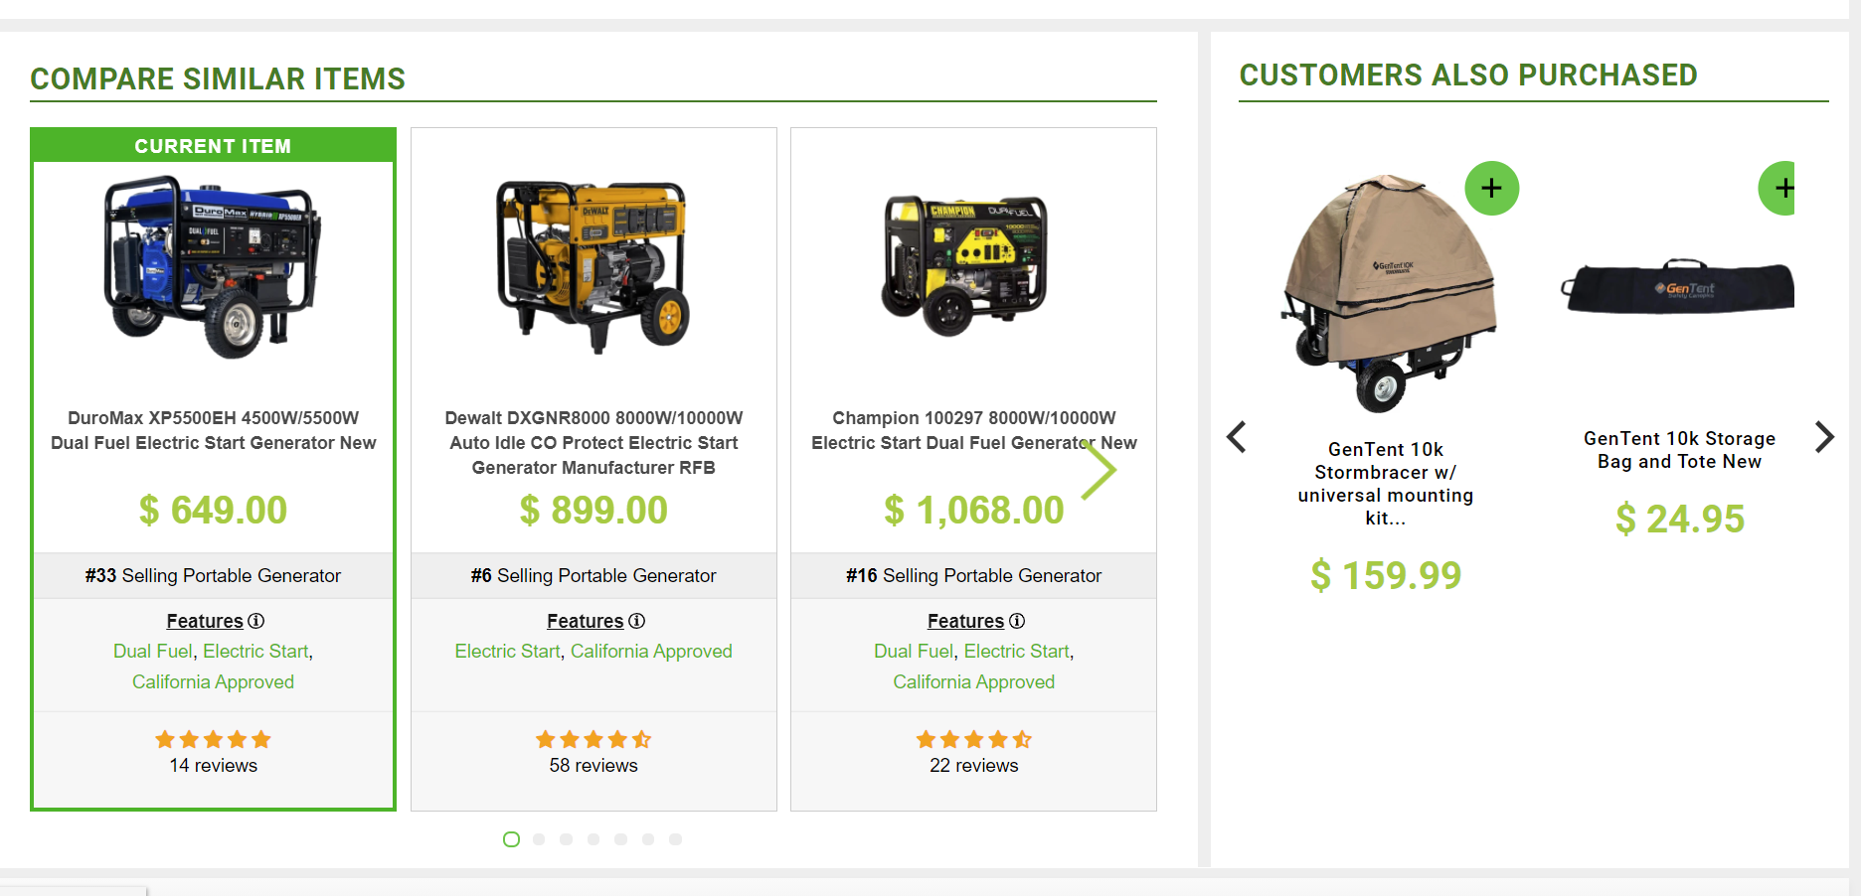Click Electric Start feature under DuroMax
This screenshot has height=896, width=1861.
pos(255,652)
